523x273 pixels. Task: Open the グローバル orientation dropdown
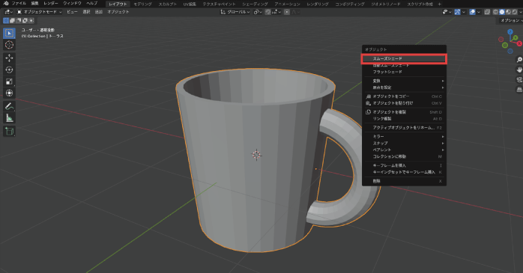click(x=235, y=12)
